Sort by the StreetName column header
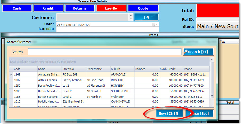241x124 pixels. pos(98,69)
